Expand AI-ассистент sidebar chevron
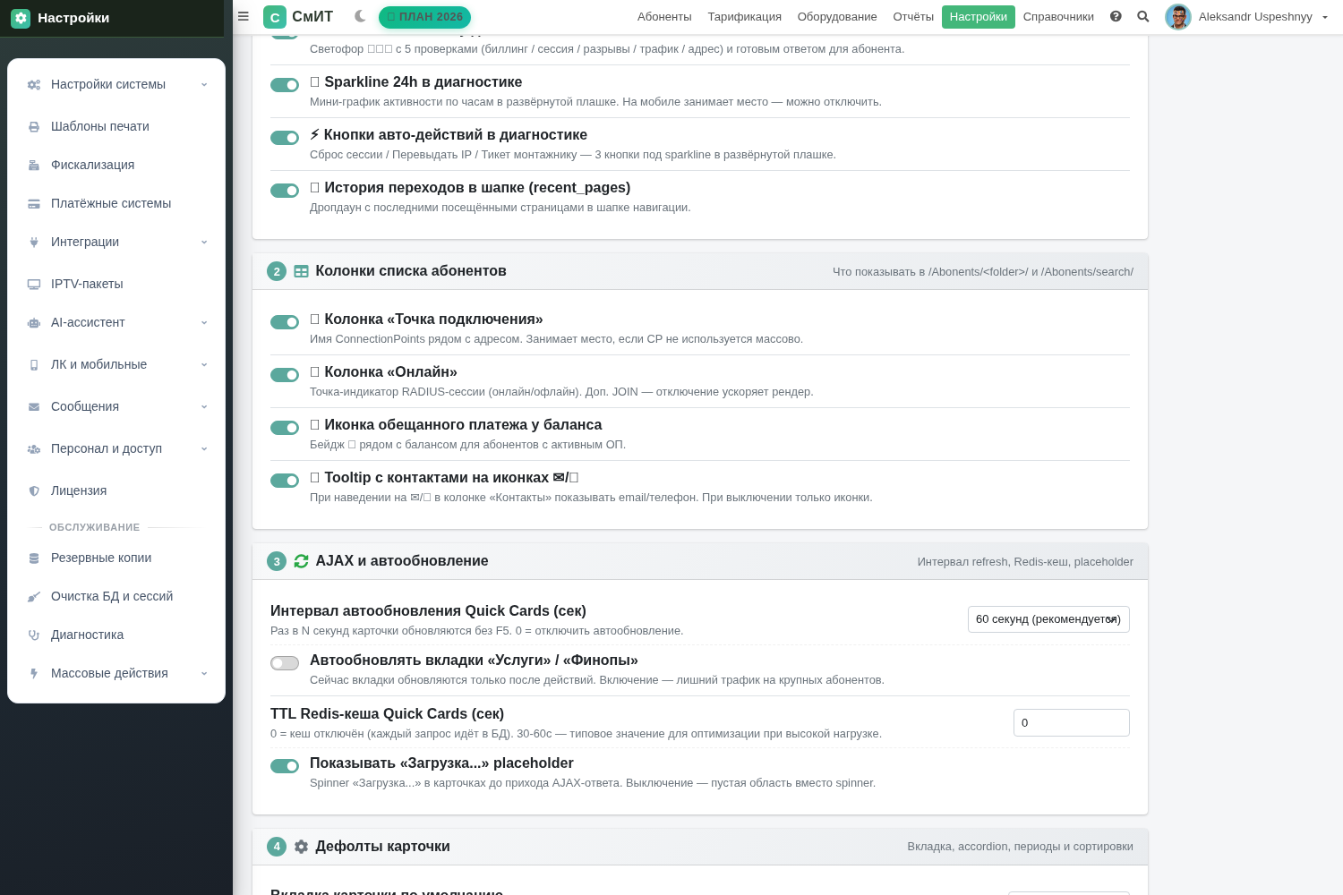Image resolution: width=1343 pixels, height=895 pixels. (x=204, y=323)
